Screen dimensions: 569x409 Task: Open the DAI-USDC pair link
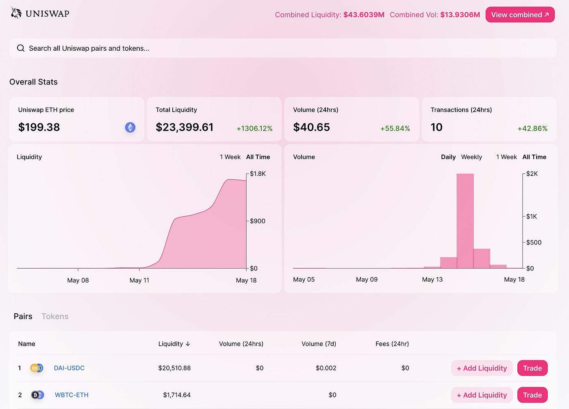click(x=69, y=368)
